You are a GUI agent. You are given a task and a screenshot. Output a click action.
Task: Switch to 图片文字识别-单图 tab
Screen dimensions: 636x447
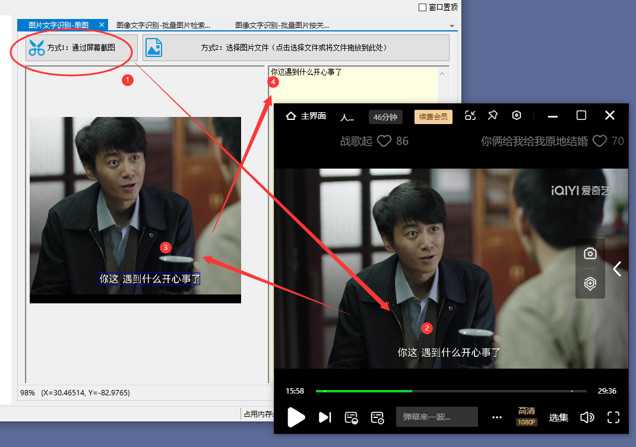(58, 25)
